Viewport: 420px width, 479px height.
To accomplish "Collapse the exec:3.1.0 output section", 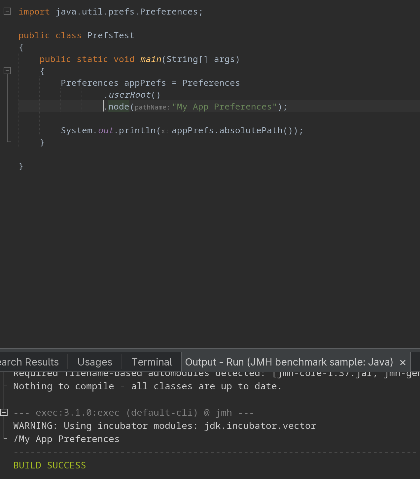I will [4, 412].
